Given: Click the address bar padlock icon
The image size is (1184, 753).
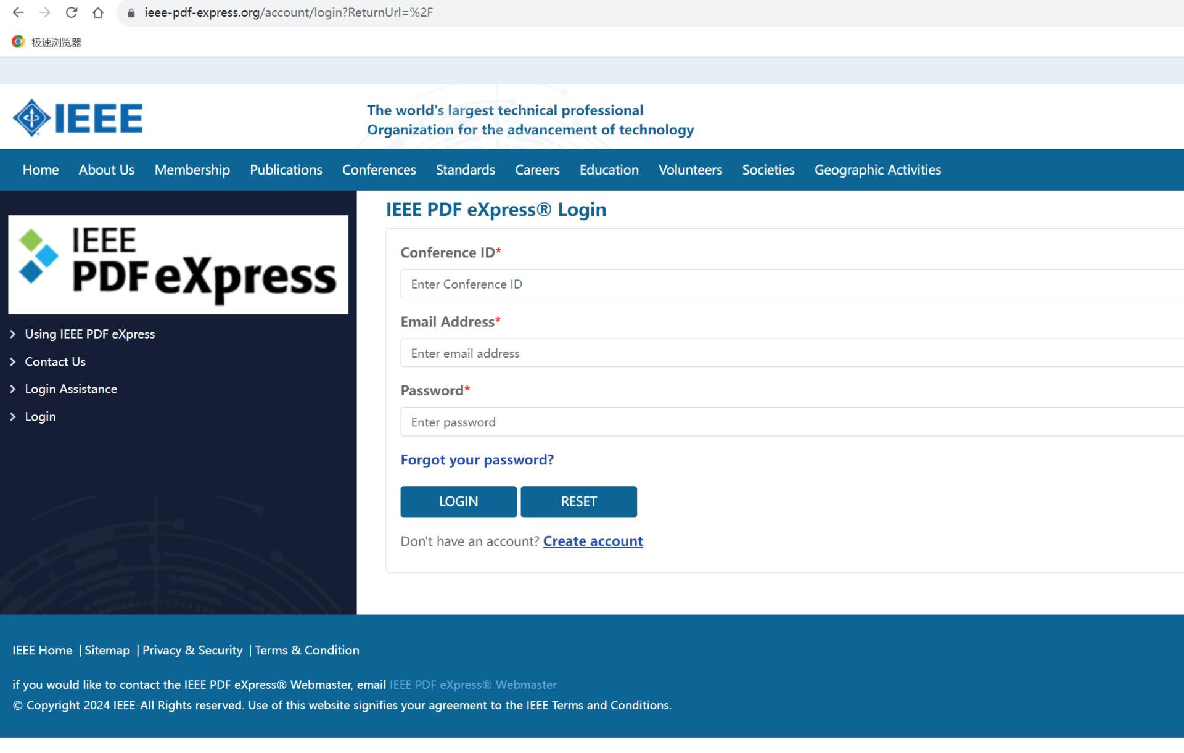Looking at the screenshot, I should 131,13.
